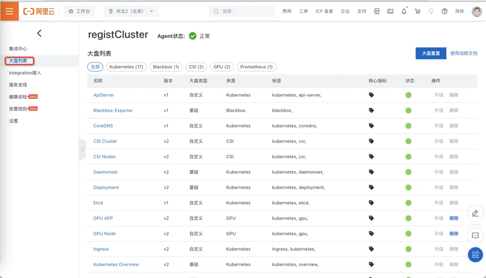Click the search input field
Image resolution: width=486 pixels, height=278 pixels.
(242, 11)
